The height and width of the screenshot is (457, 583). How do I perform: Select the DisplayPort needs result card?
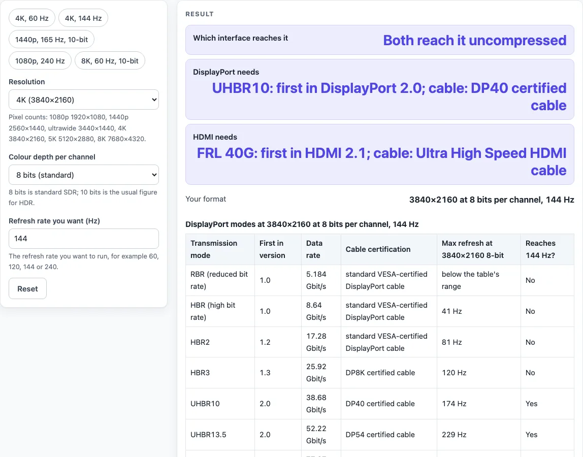[380, 89]
